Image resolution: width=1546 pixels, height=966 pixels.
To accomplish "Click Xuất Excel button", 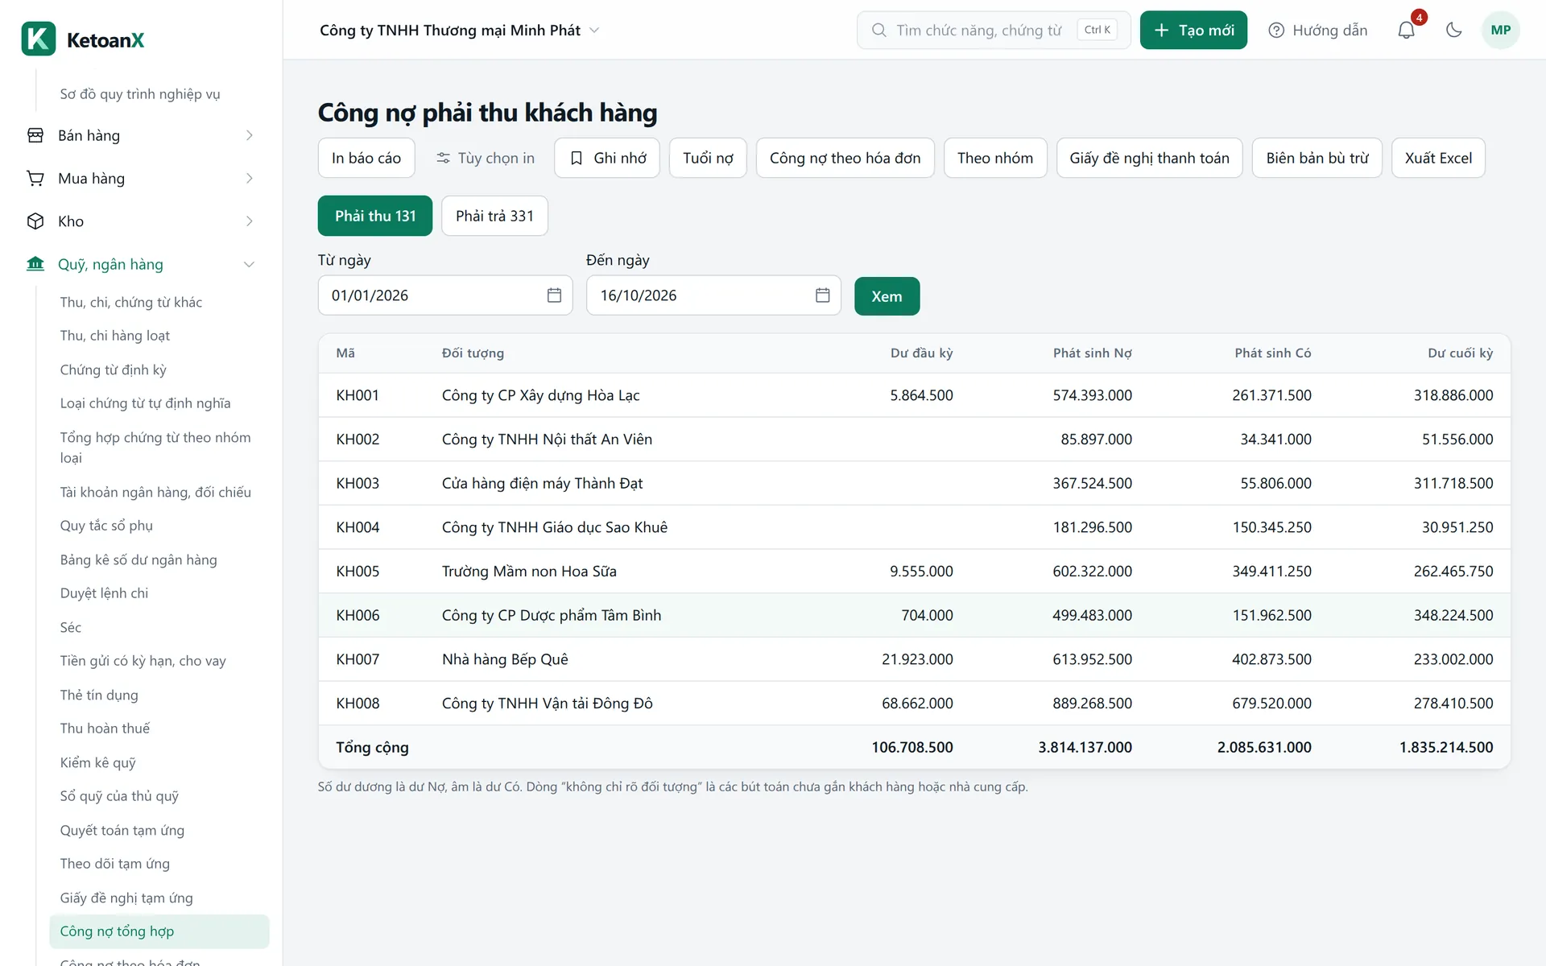I will 1438,158.
